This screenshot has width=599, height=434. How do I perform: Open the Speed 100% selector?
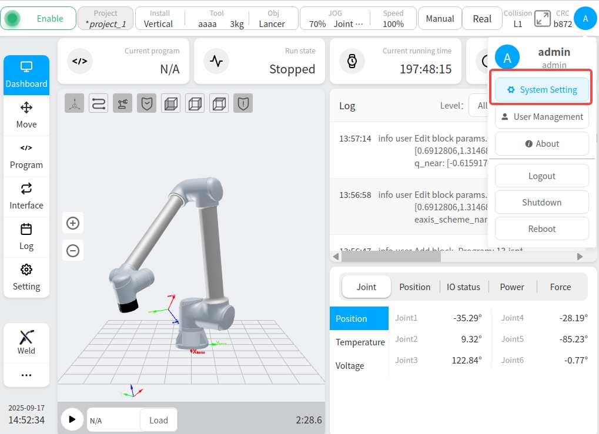tap(393, 19)
